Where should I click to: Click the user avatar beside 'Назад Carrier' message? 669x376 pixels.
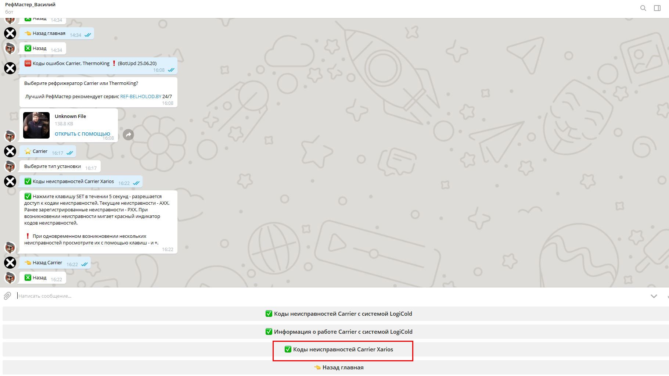[x=10, y=262]
